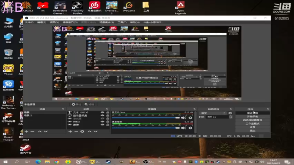
Task: Open the 场景集合(S) menu
Action: 107,22
